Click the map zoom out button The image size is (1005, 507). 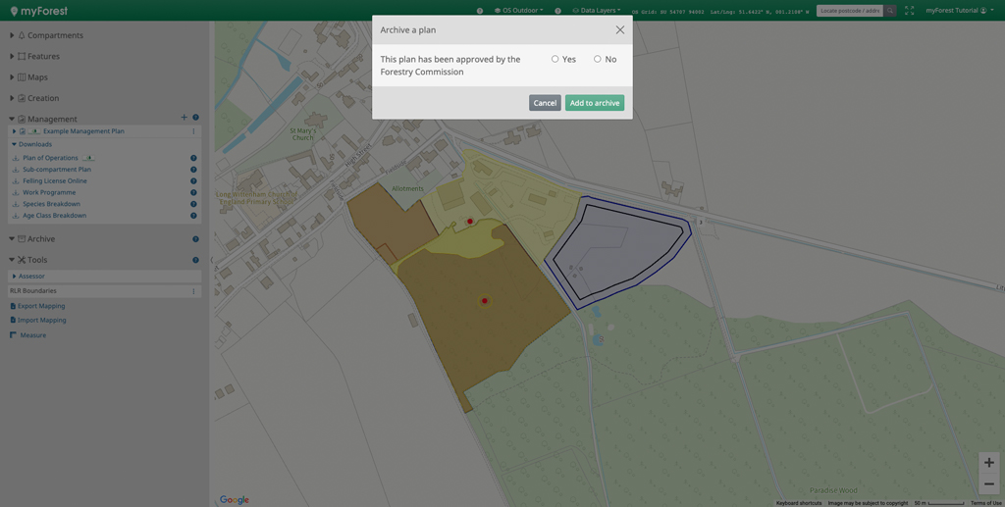(988, 484)
